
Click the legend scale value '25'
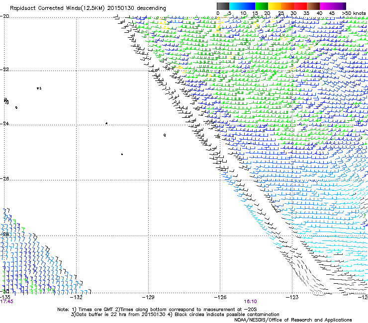pyautogui.click(x=281, y=13)
